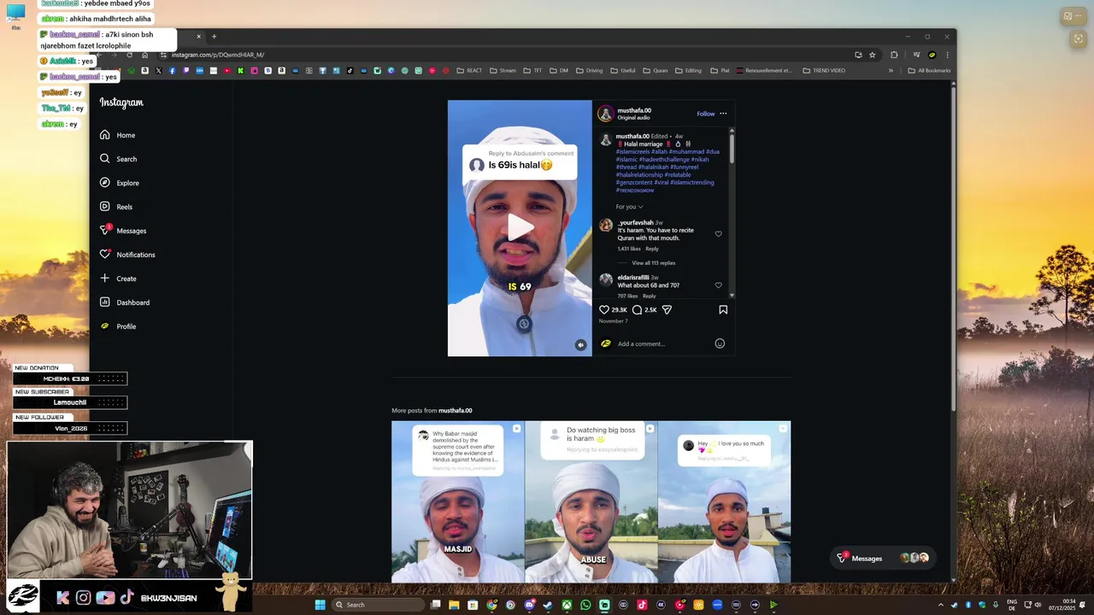Reload the page in browser
The width and height of the screenshot is (1094, 615).
coord(130,55)
